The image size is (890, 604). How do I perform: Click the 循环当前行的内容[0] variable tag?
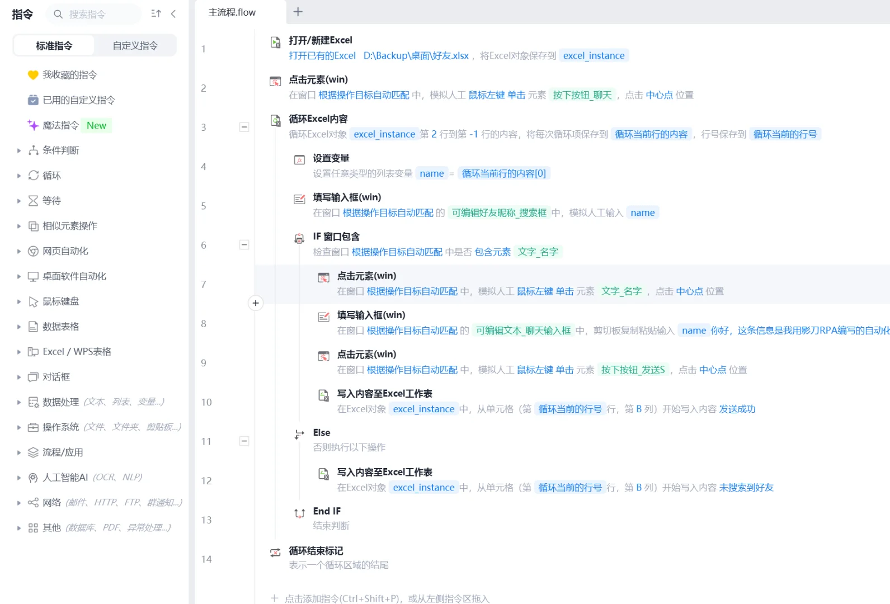[x=504, y=173]
